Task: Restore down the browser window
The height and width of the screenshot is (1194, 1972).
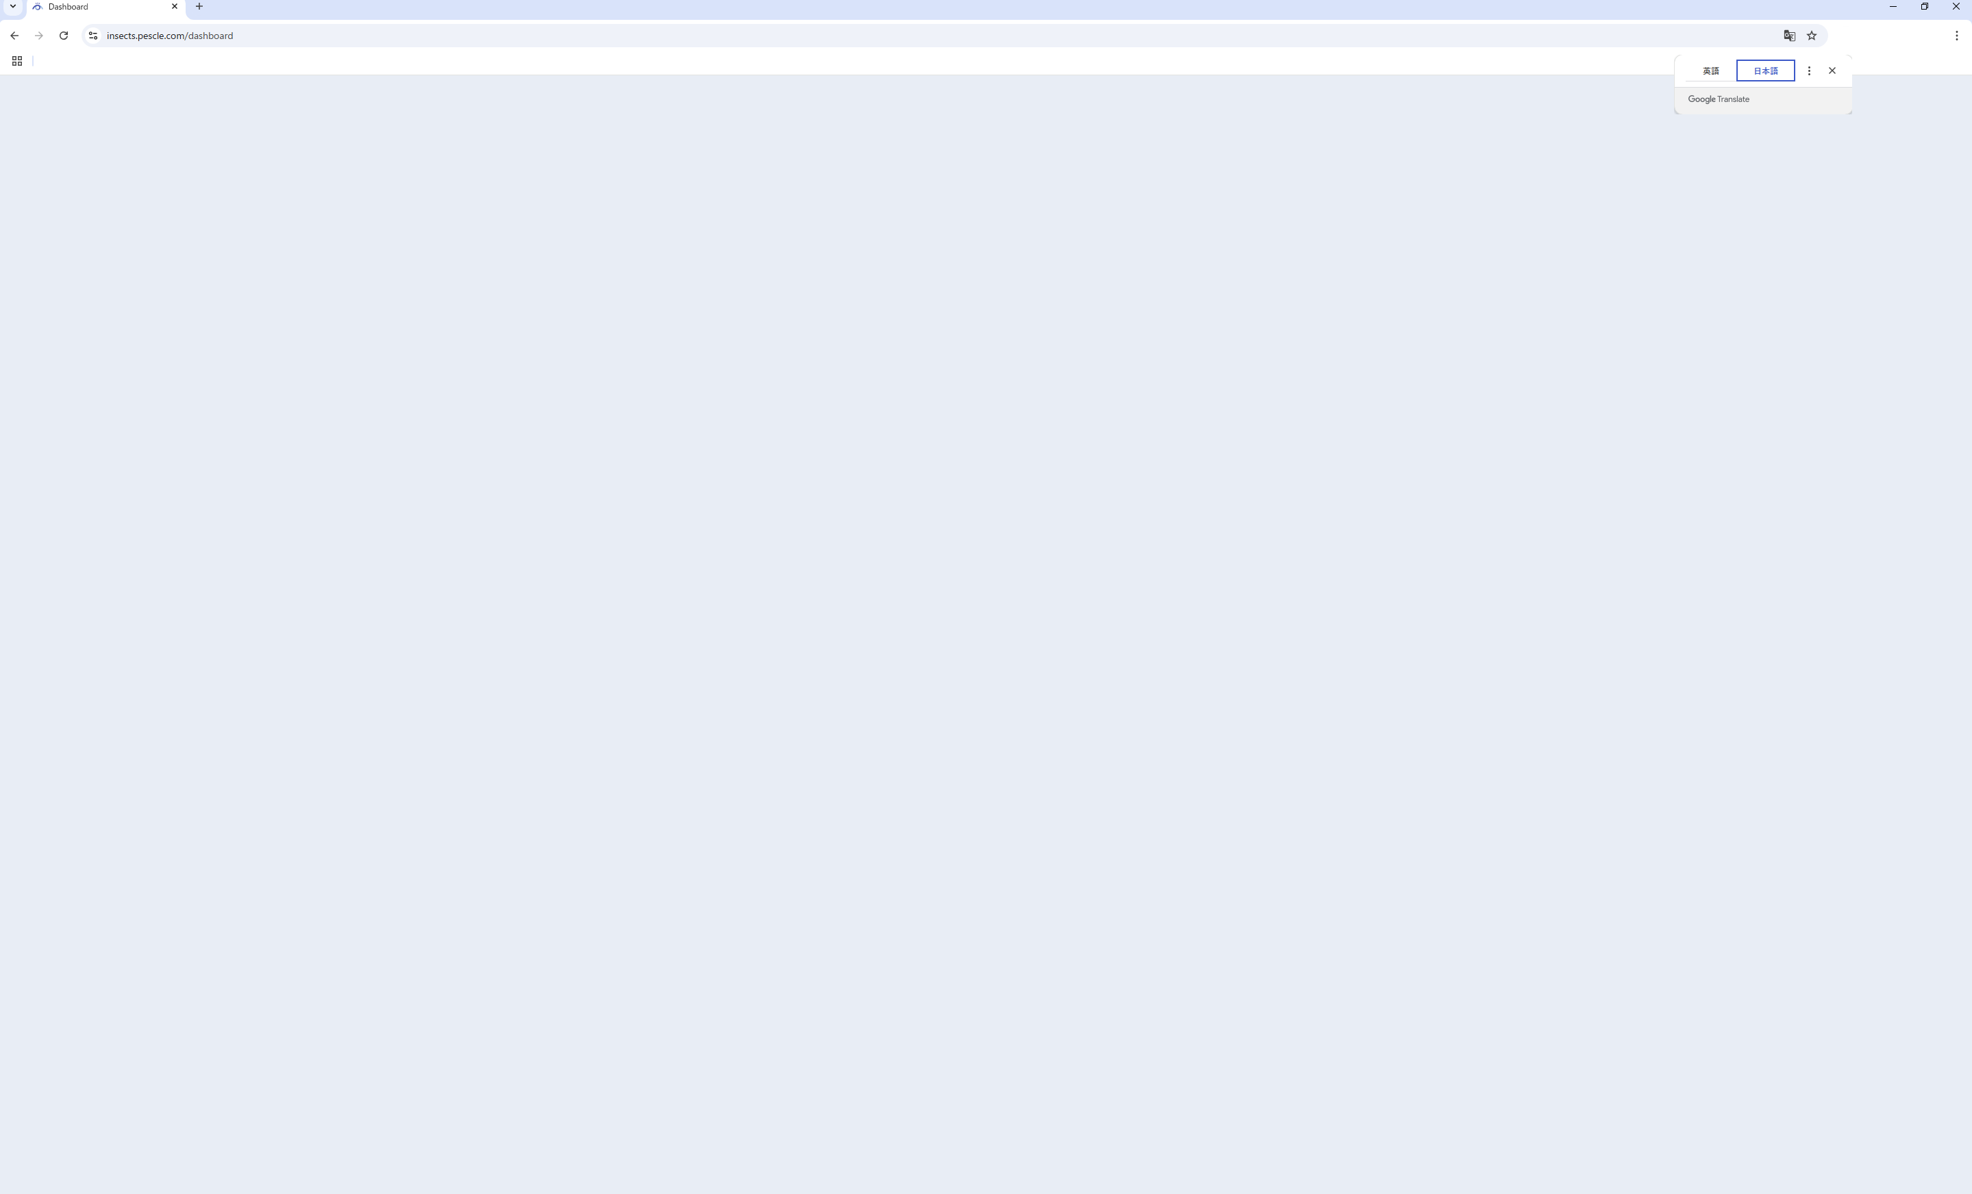Action: point(1925,6)
